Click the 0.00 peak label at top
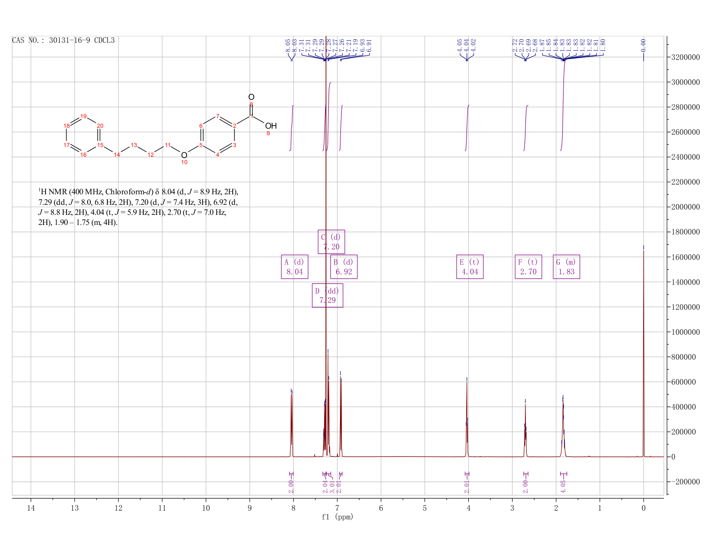 coord(644,45)
